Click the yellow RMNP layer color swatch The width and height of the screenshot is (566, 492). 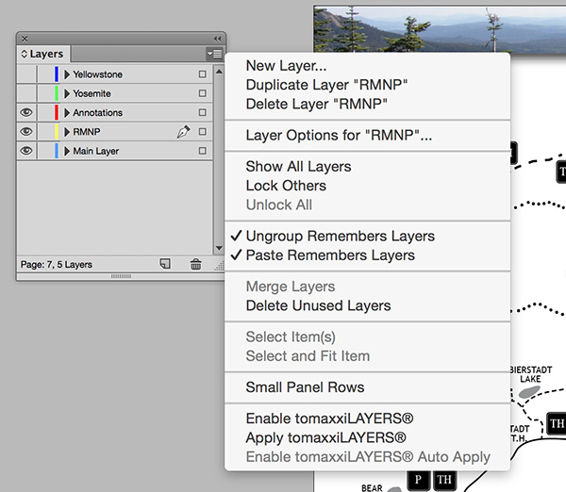[x=57, y=132]
